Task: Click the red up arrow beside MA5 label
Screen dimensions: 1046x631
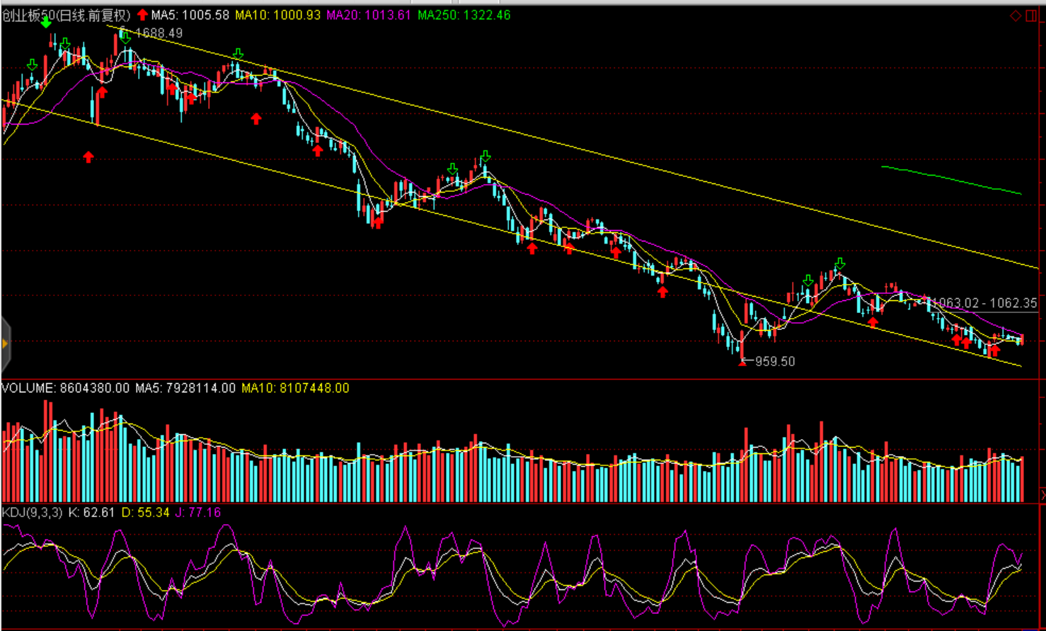Action: (142, 15)
